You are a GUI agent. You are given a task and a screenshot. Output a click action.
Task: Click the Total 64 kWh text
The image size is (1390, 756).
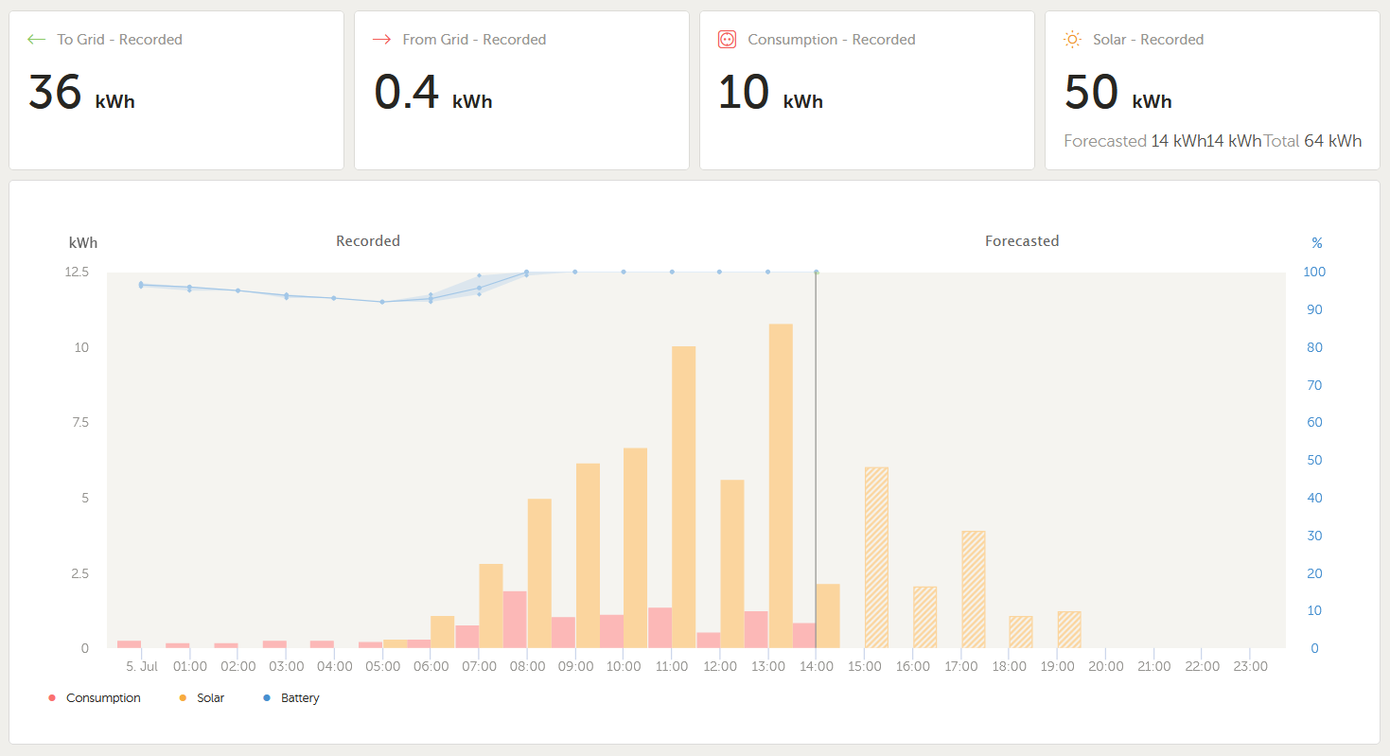1312,141
